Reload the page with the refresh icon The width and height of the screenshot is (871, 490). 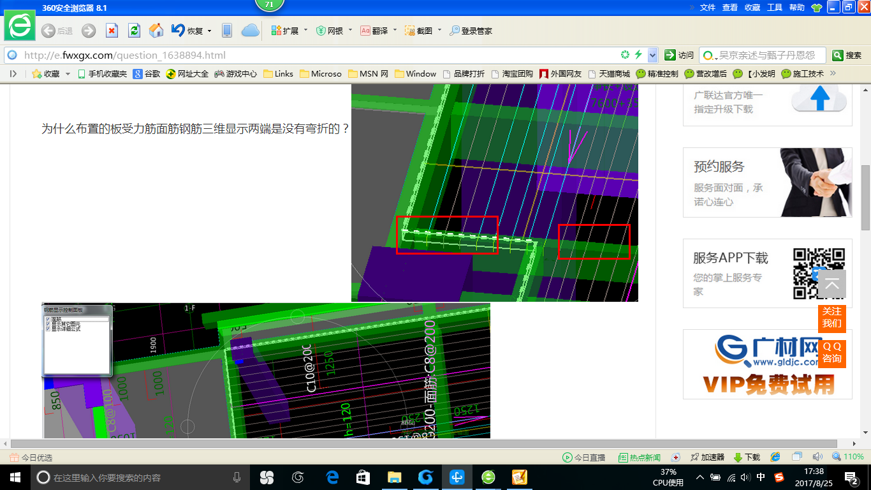[x=134, y=31]
